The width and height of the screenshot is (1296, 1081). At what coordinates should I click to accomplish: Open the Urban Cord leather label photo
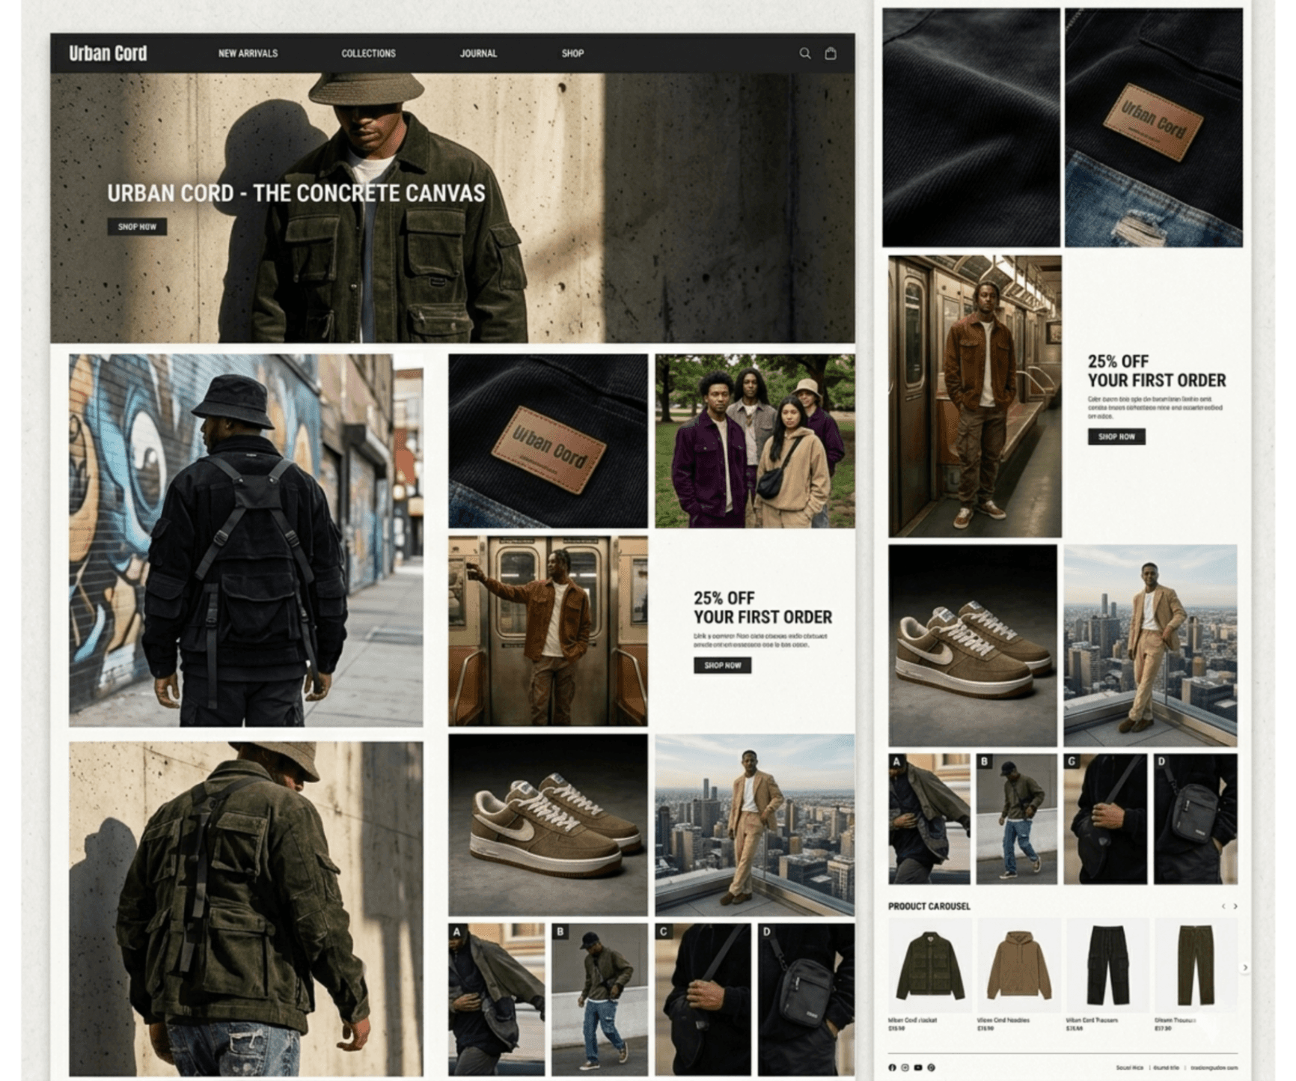pos(548,442)
